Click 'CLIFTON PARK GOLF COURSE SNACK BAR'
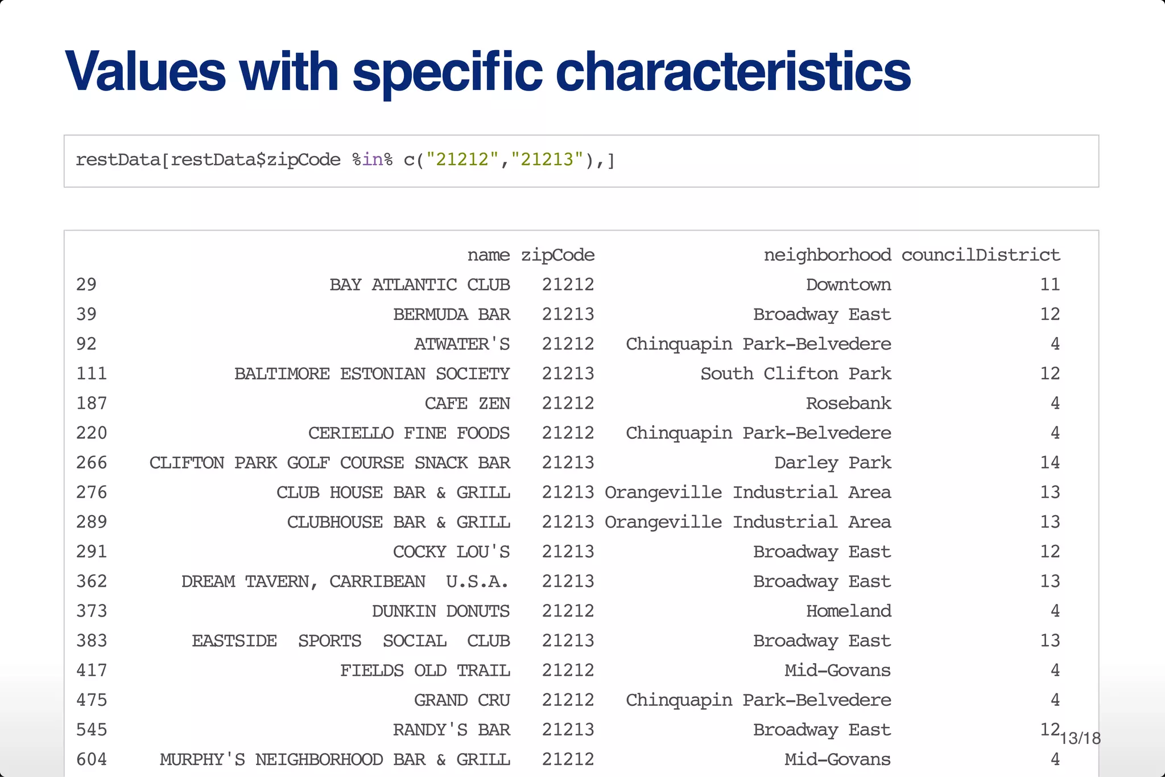The height and width of the screenshot is (777, 1165). click(330, 463)
